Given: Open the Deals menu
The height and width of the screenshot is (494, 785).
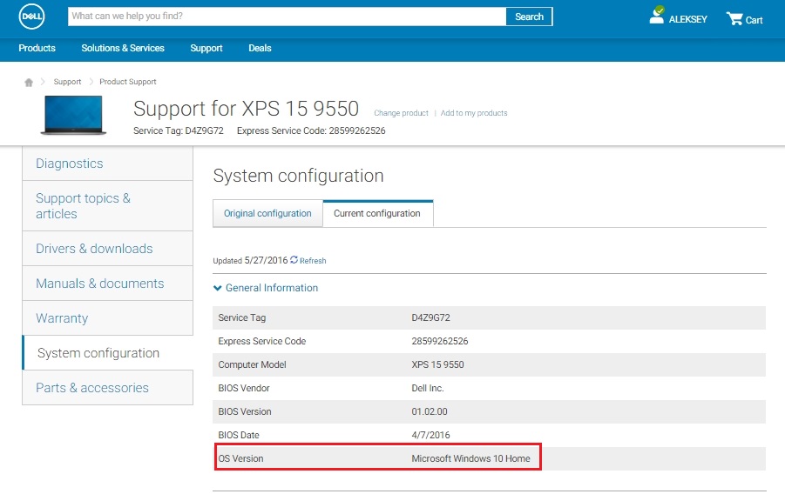Looking at the screenshot, I should coord(260,48).
